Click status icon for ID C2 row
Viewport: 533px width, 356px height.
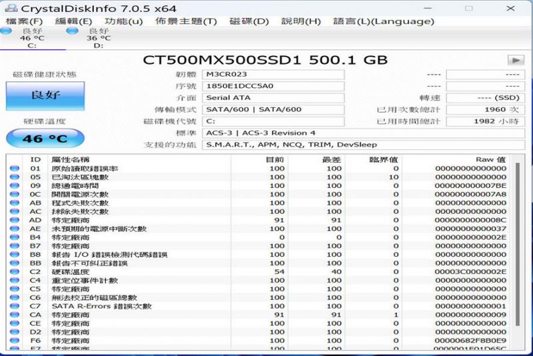[x=15, y=272]
